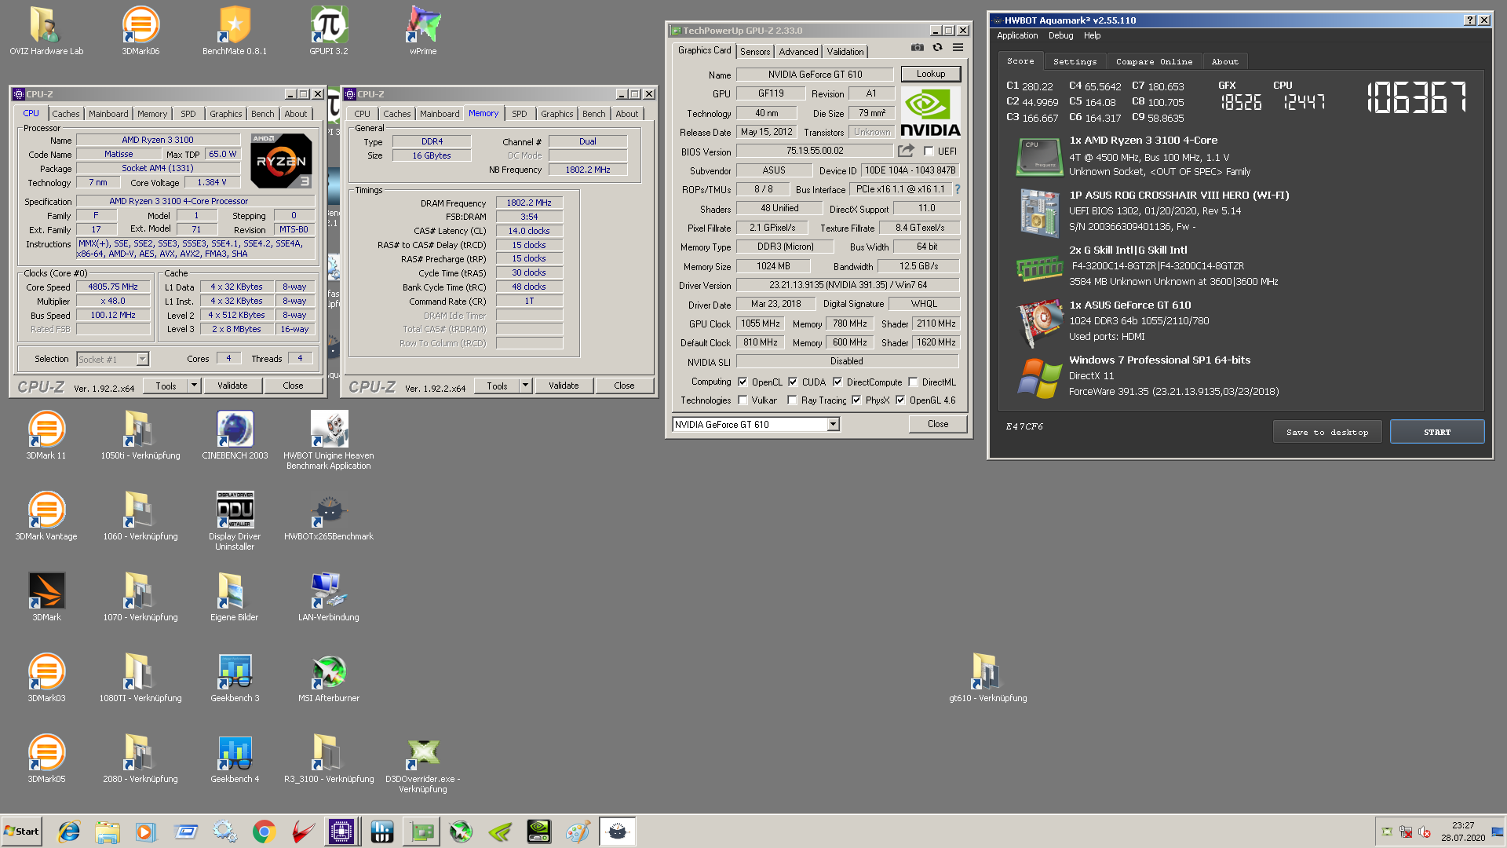Viewport: 1507px width, 848px height.
Task: Expand Tools dropdown arrow in left CPU-Z window
Action: [x=194, y=386]
